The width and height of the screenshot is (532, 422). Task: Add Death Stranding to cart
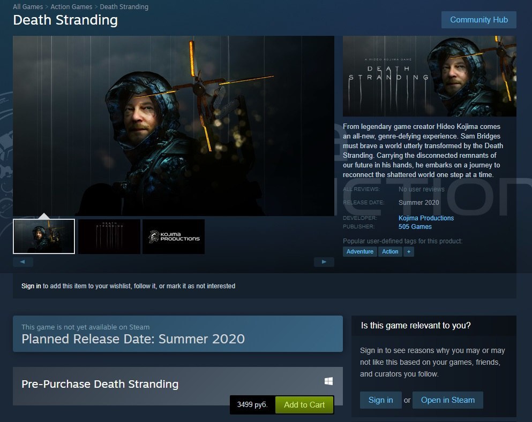point(304,405)
